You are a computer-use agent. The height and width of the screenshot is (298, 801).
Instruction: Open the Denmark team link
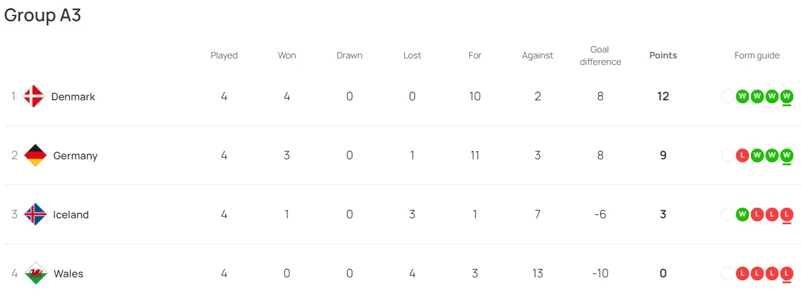(73, 96)
